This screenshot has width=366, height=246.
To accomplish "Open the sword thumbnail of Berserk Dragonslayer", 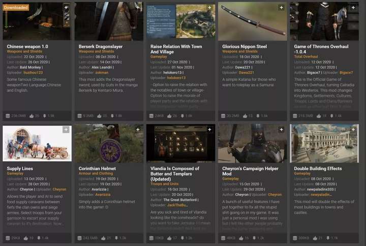I will point(109,21).
